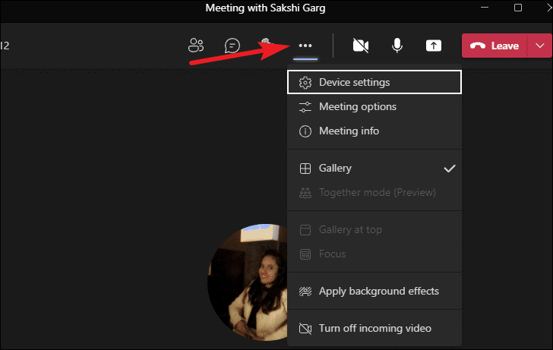Click the background effects icon
This screenshot has width=553, height=350.
click(x=305, y=292)
